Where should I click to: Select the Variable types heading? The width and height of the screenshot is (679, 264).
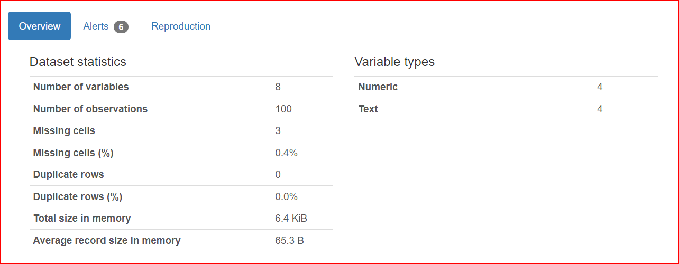(x=394, y=62)
